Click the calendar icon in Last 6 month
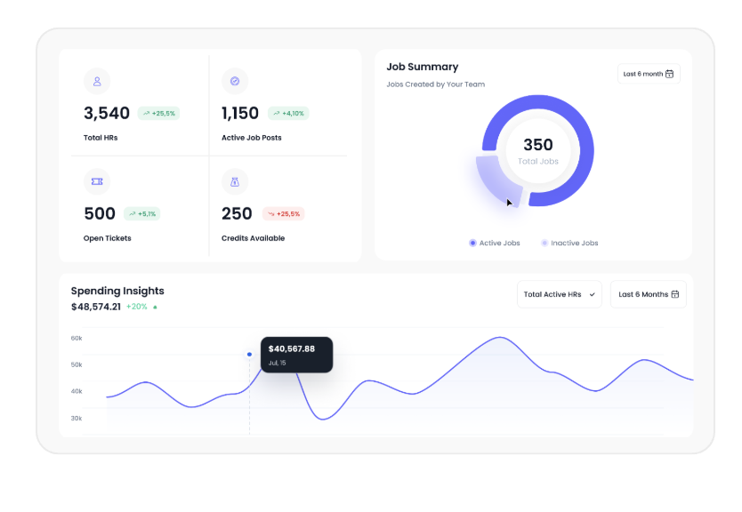The width and height of the screenshot is (742, 512). (669, 74)
